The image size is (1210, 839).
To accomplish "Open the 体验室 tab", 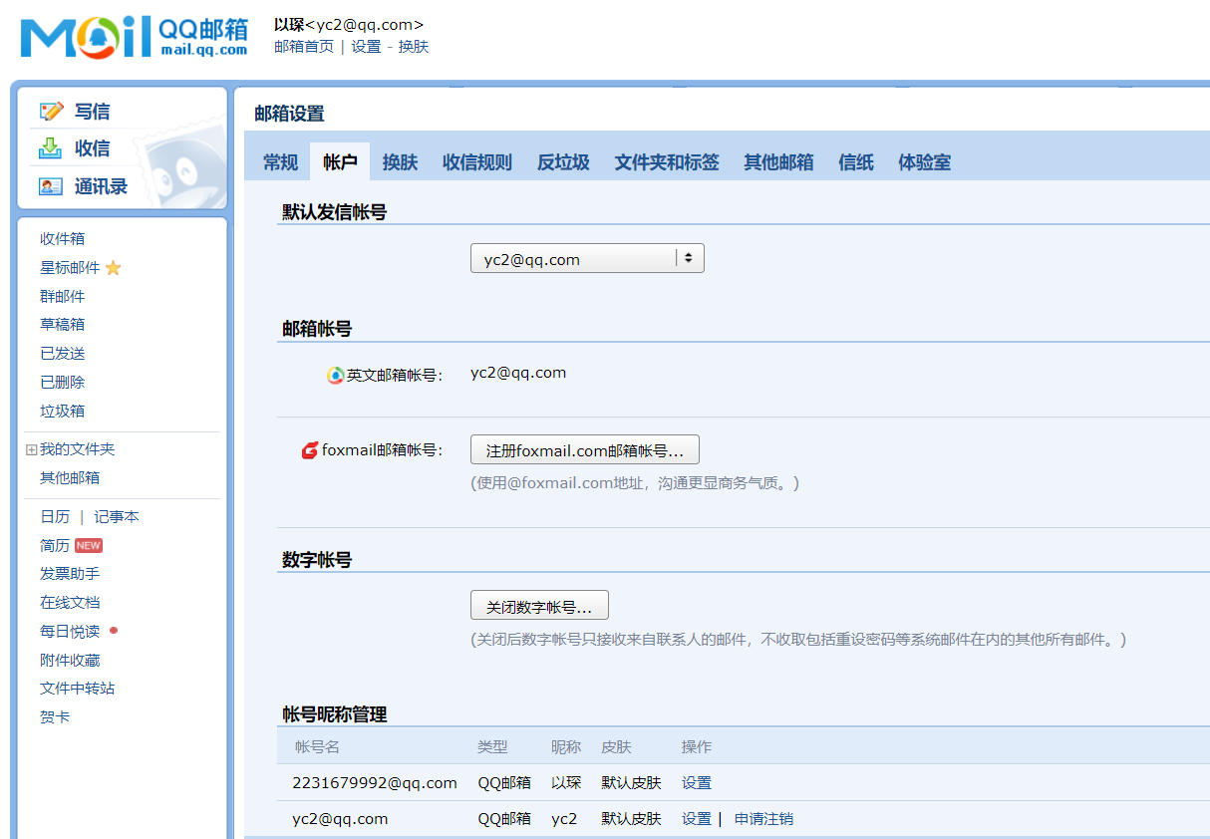I will [924, 162].
